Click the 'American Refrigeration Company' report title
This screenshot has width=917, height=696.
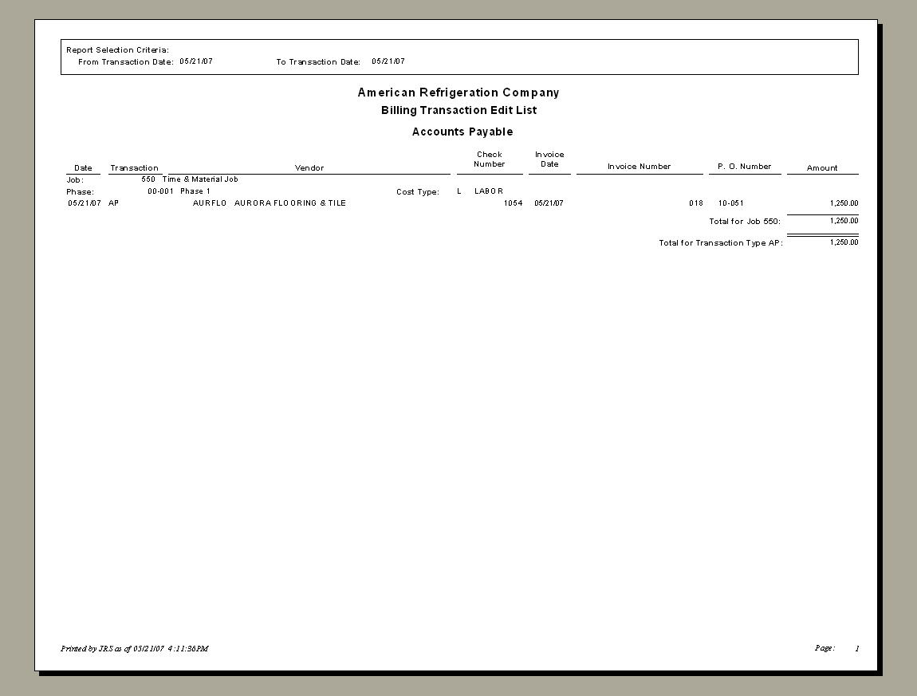pyautogui.click(x=458, y=92)
